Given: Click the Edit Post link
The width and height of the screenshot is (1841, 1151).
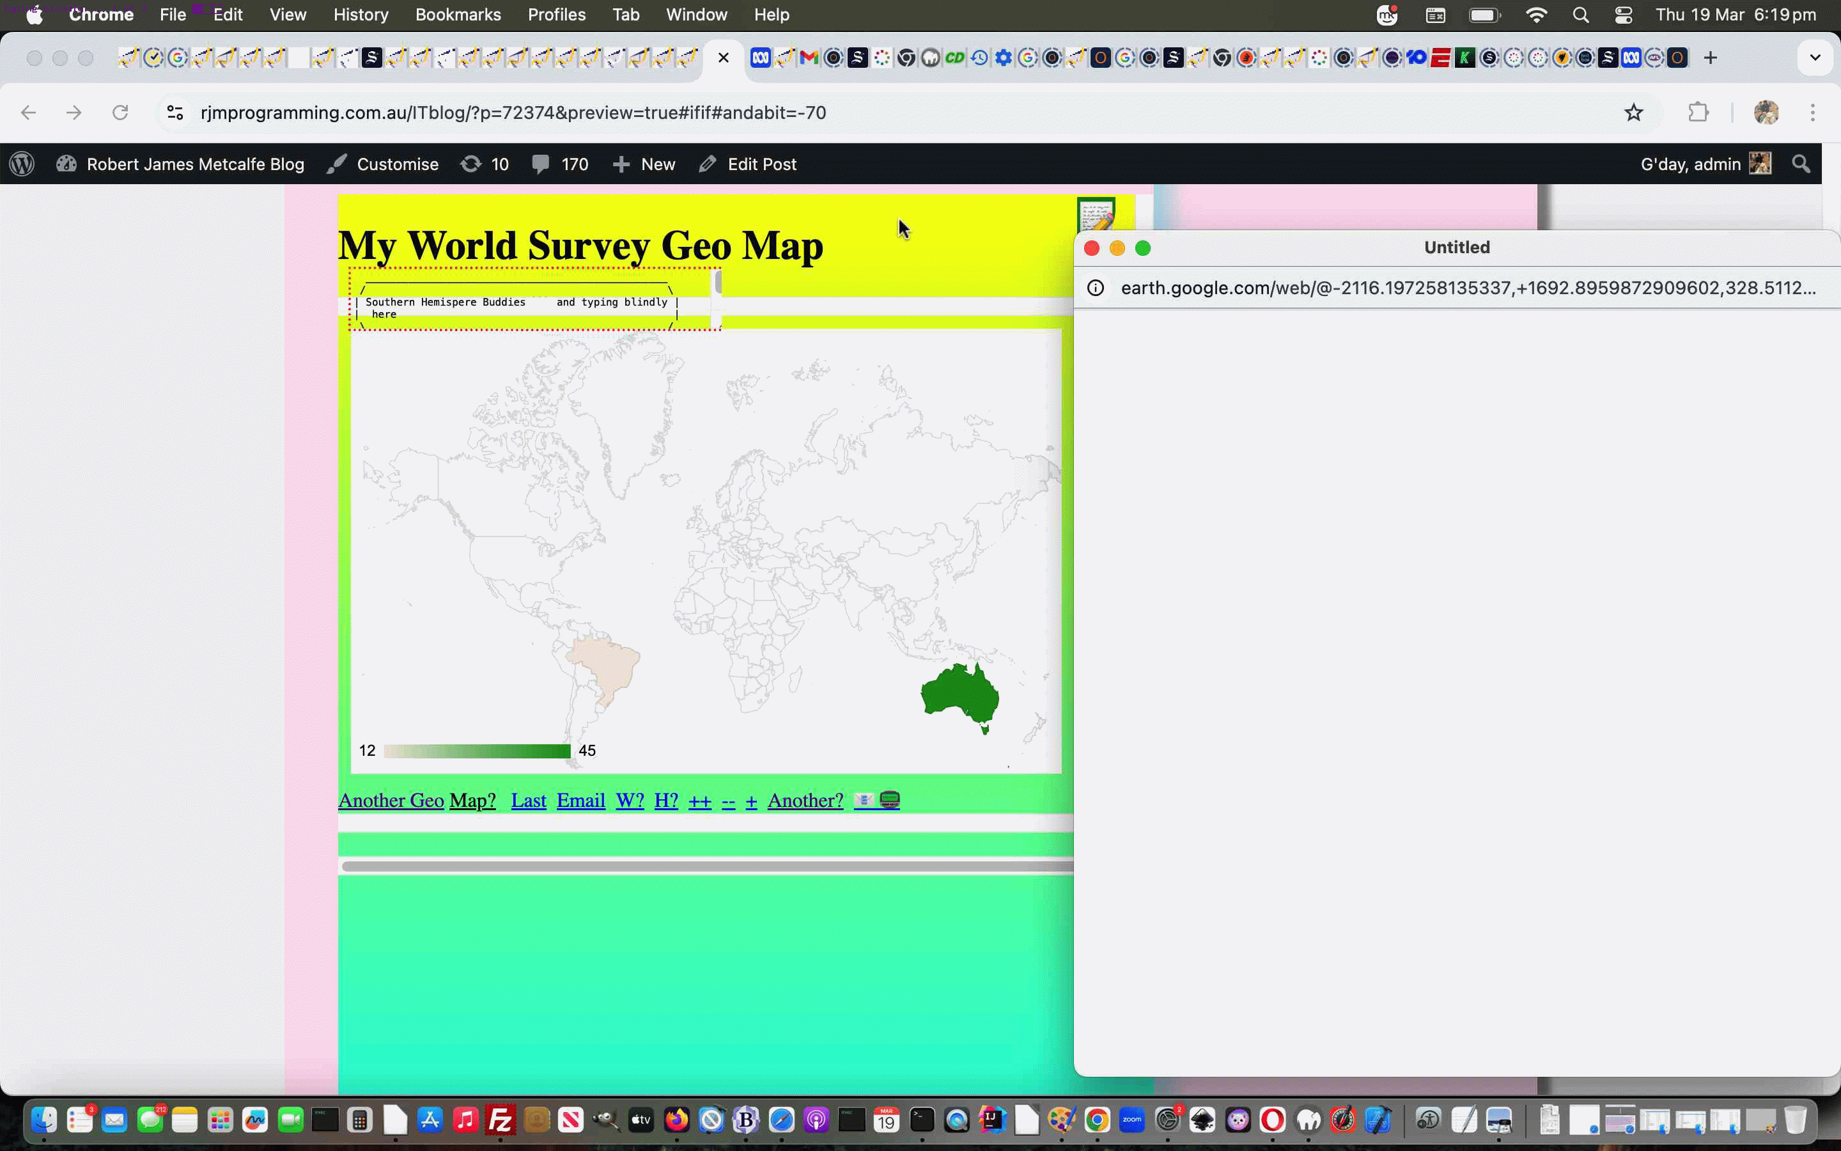Looking at the screenshot, I should tap(761, 164).
